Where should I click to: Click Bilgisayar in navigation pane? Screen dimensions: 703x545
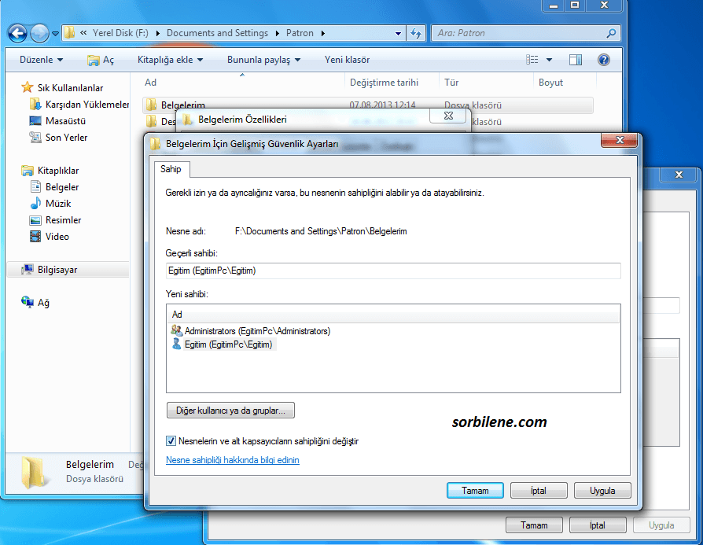pos(57,270)
